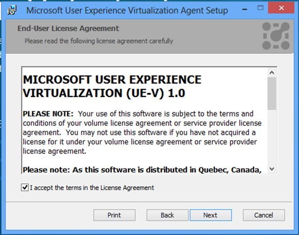Proceed with the Next button

(x=211, y=215)
